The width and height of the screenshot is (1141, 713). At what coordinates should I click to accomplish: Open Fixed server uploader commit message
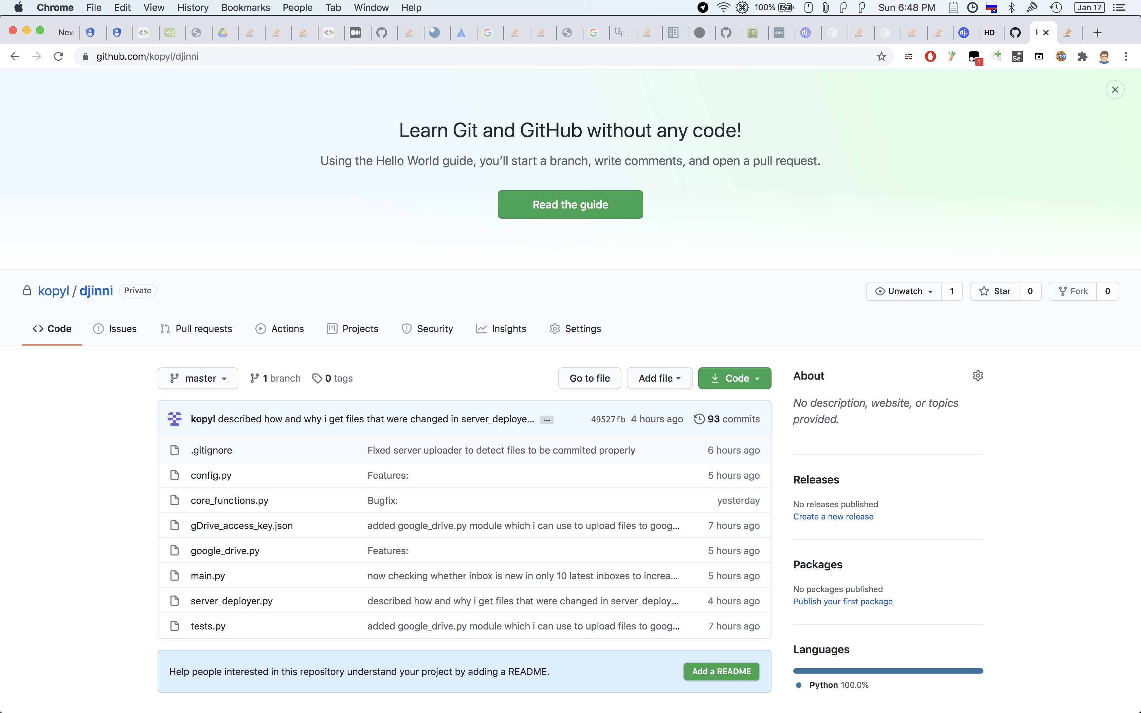(501, 450)
